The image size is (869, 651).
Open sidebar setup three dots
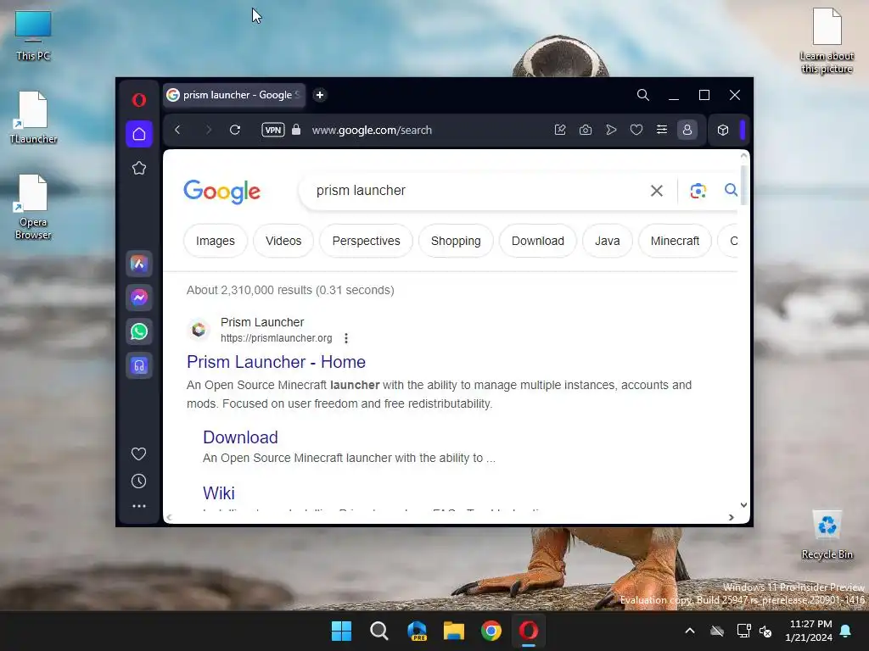138,506
